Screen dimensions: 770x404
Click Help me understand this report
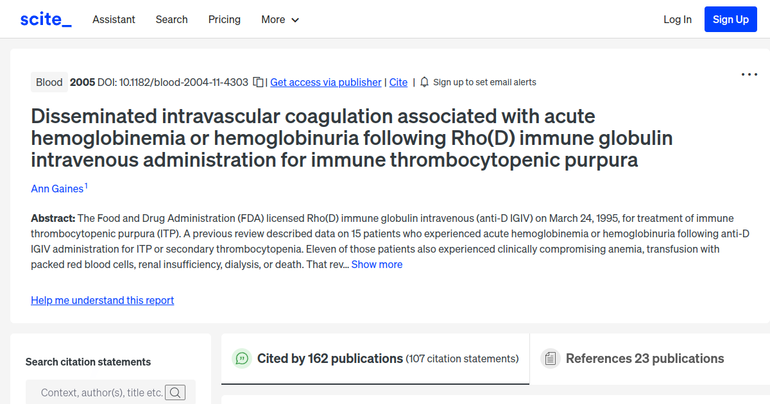[102, 300]
